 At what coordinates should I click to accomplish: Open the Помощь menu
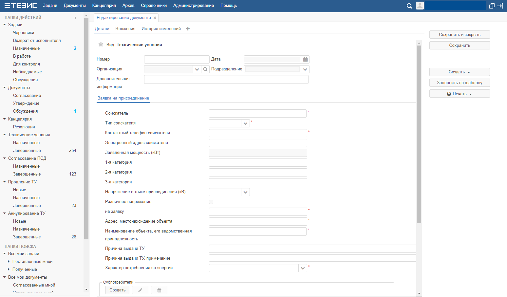(229, 6)
